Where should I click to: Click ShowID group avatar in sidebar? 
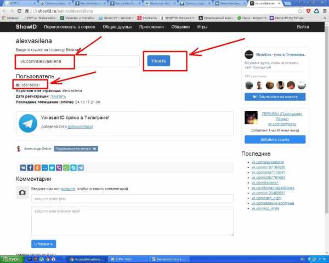coord(249,55)
